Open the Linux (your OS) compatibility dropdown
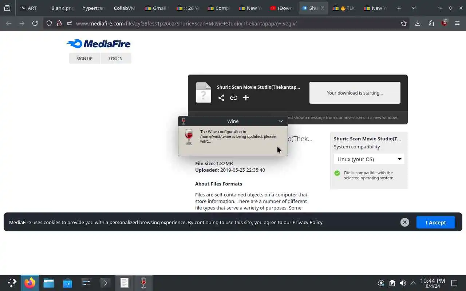The image size is (466, 291). click(x=369, y=159)
